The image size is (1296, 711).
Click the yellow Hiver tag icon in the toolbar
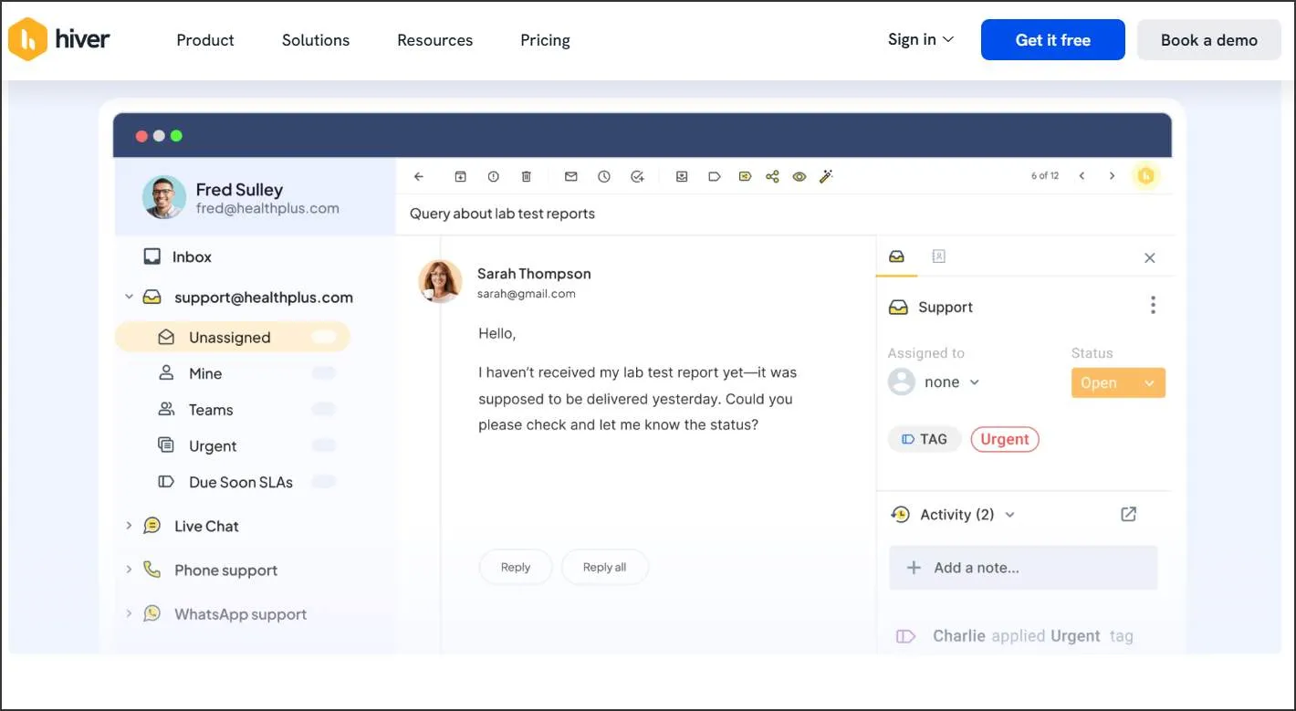click(745, 176)
